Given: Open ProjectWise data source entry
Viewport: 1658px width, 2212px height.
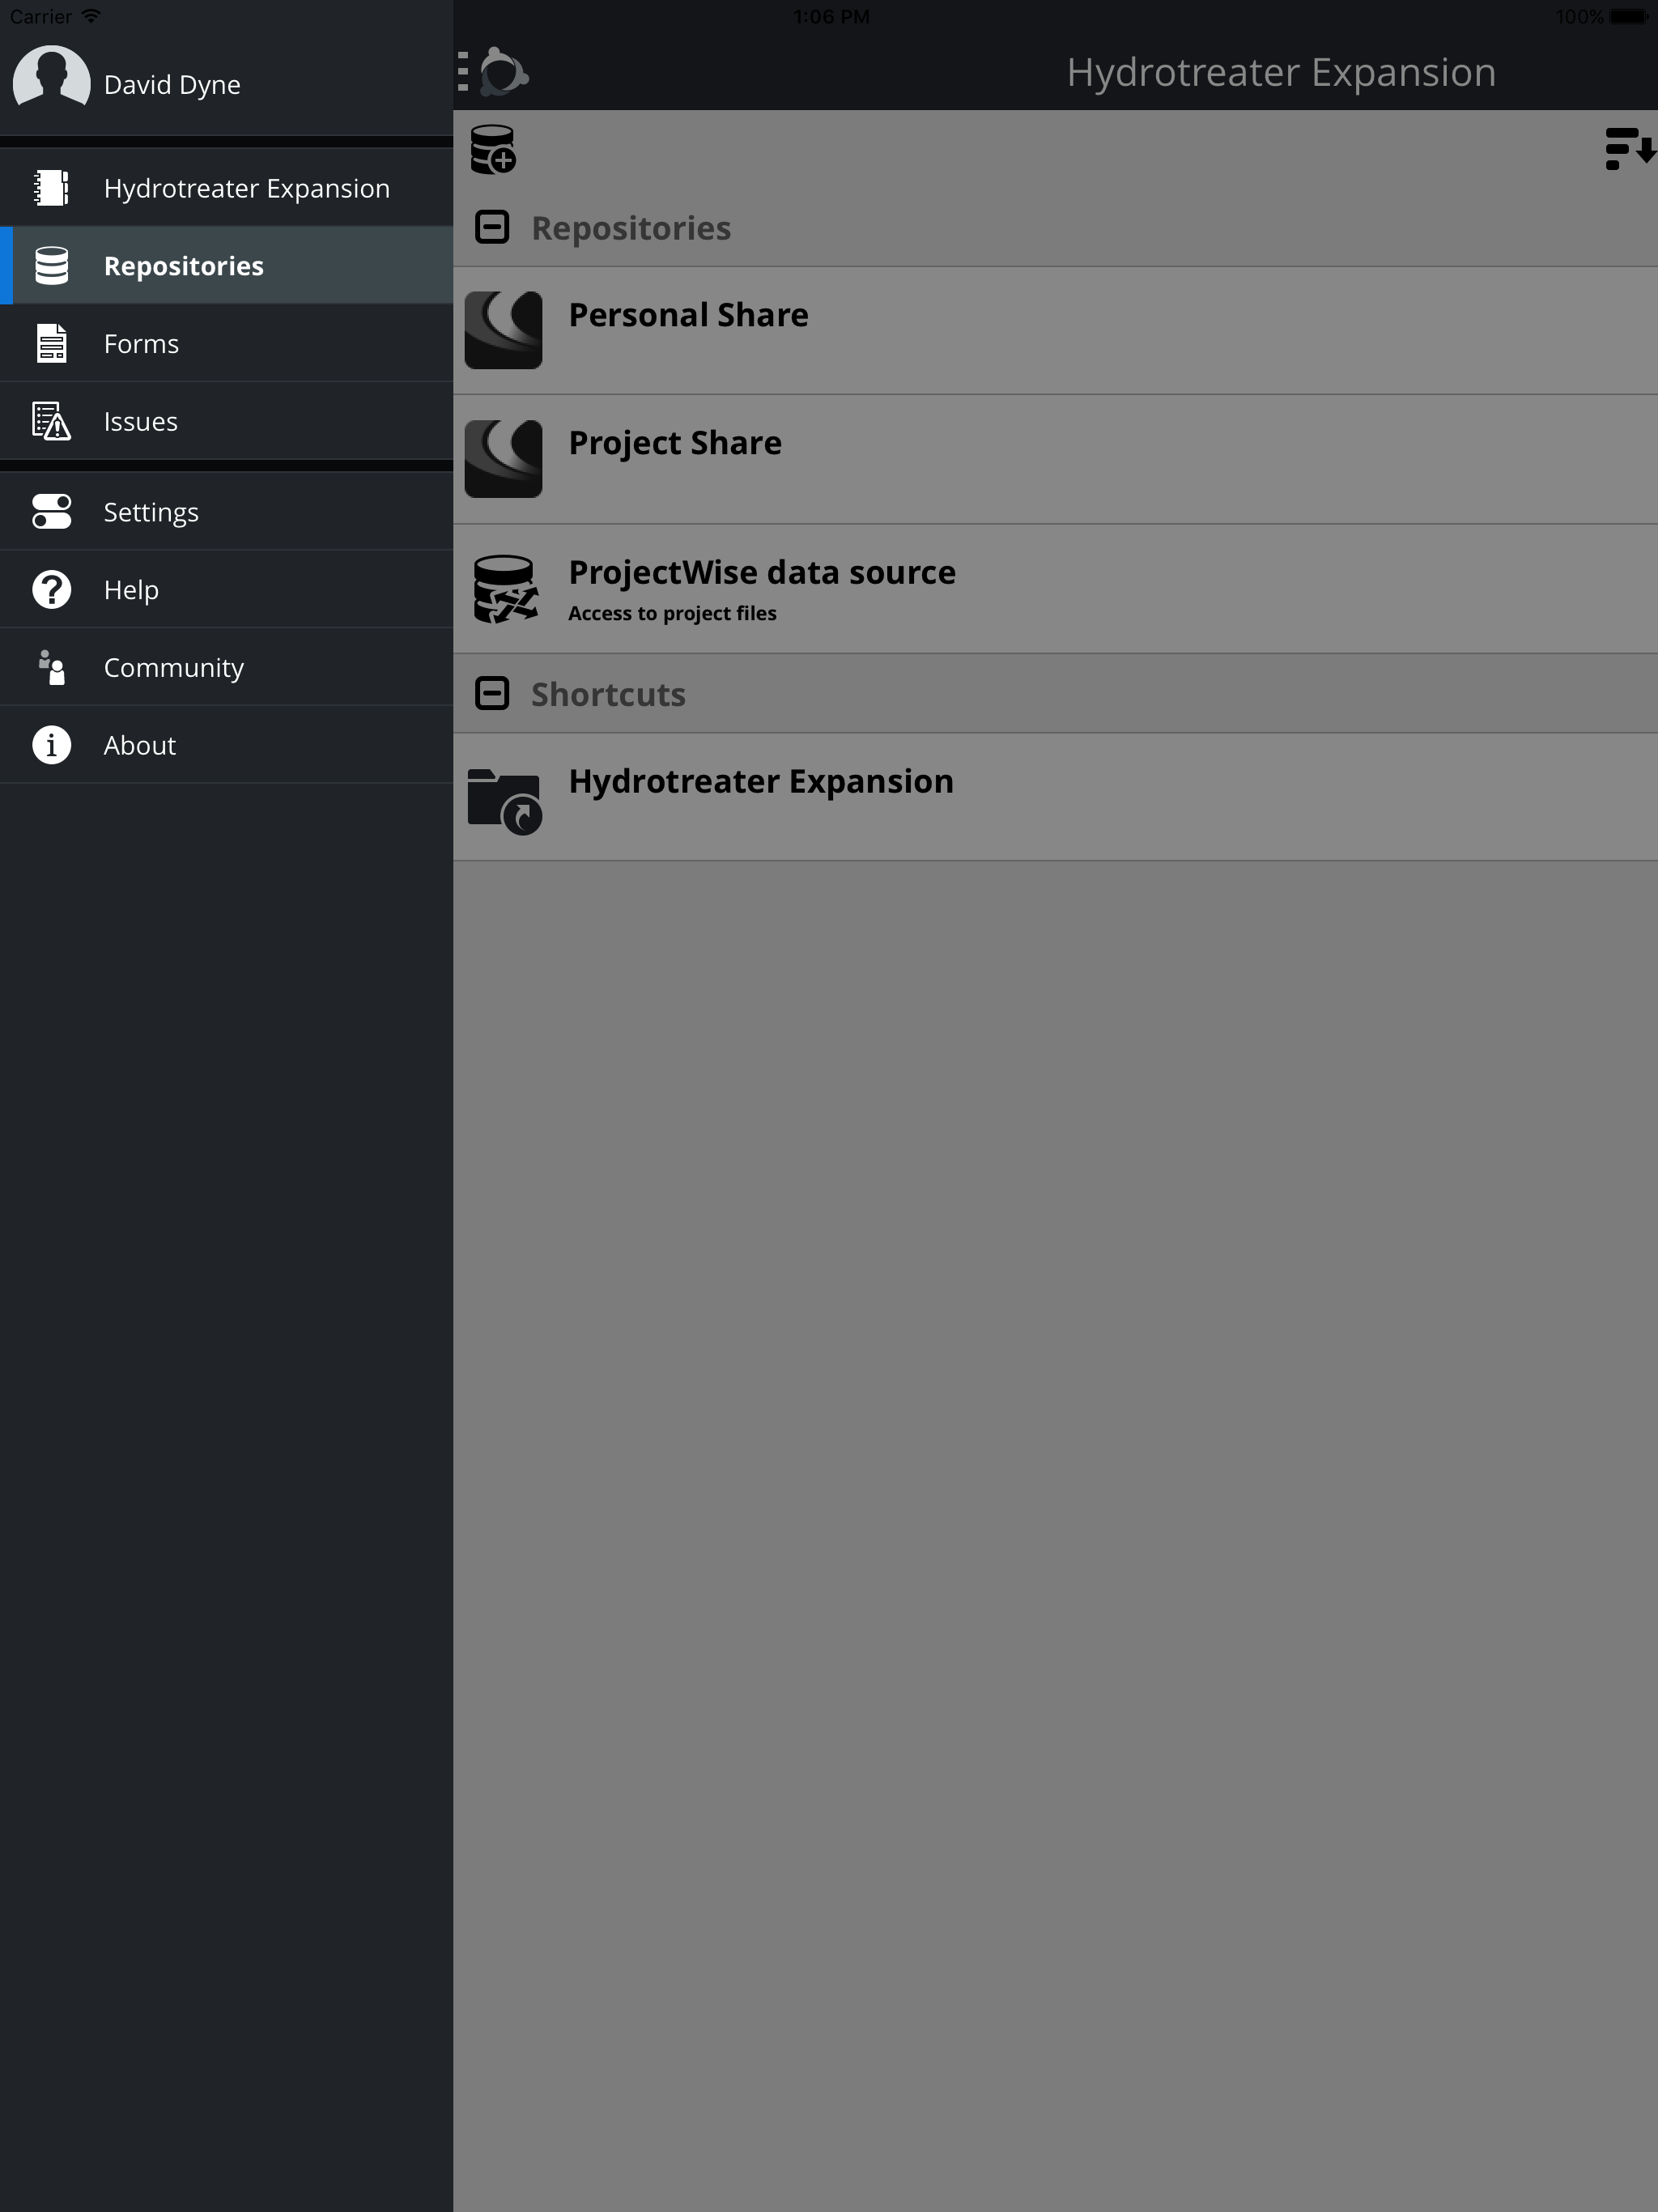Looking at the screenshot, I should [x=1056, y=589].
